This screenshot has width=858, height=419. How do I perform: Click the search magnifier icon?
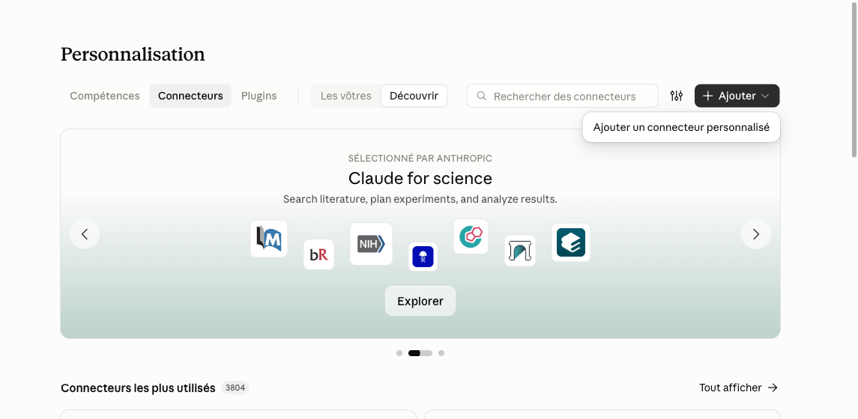click(x=482, y=96)
